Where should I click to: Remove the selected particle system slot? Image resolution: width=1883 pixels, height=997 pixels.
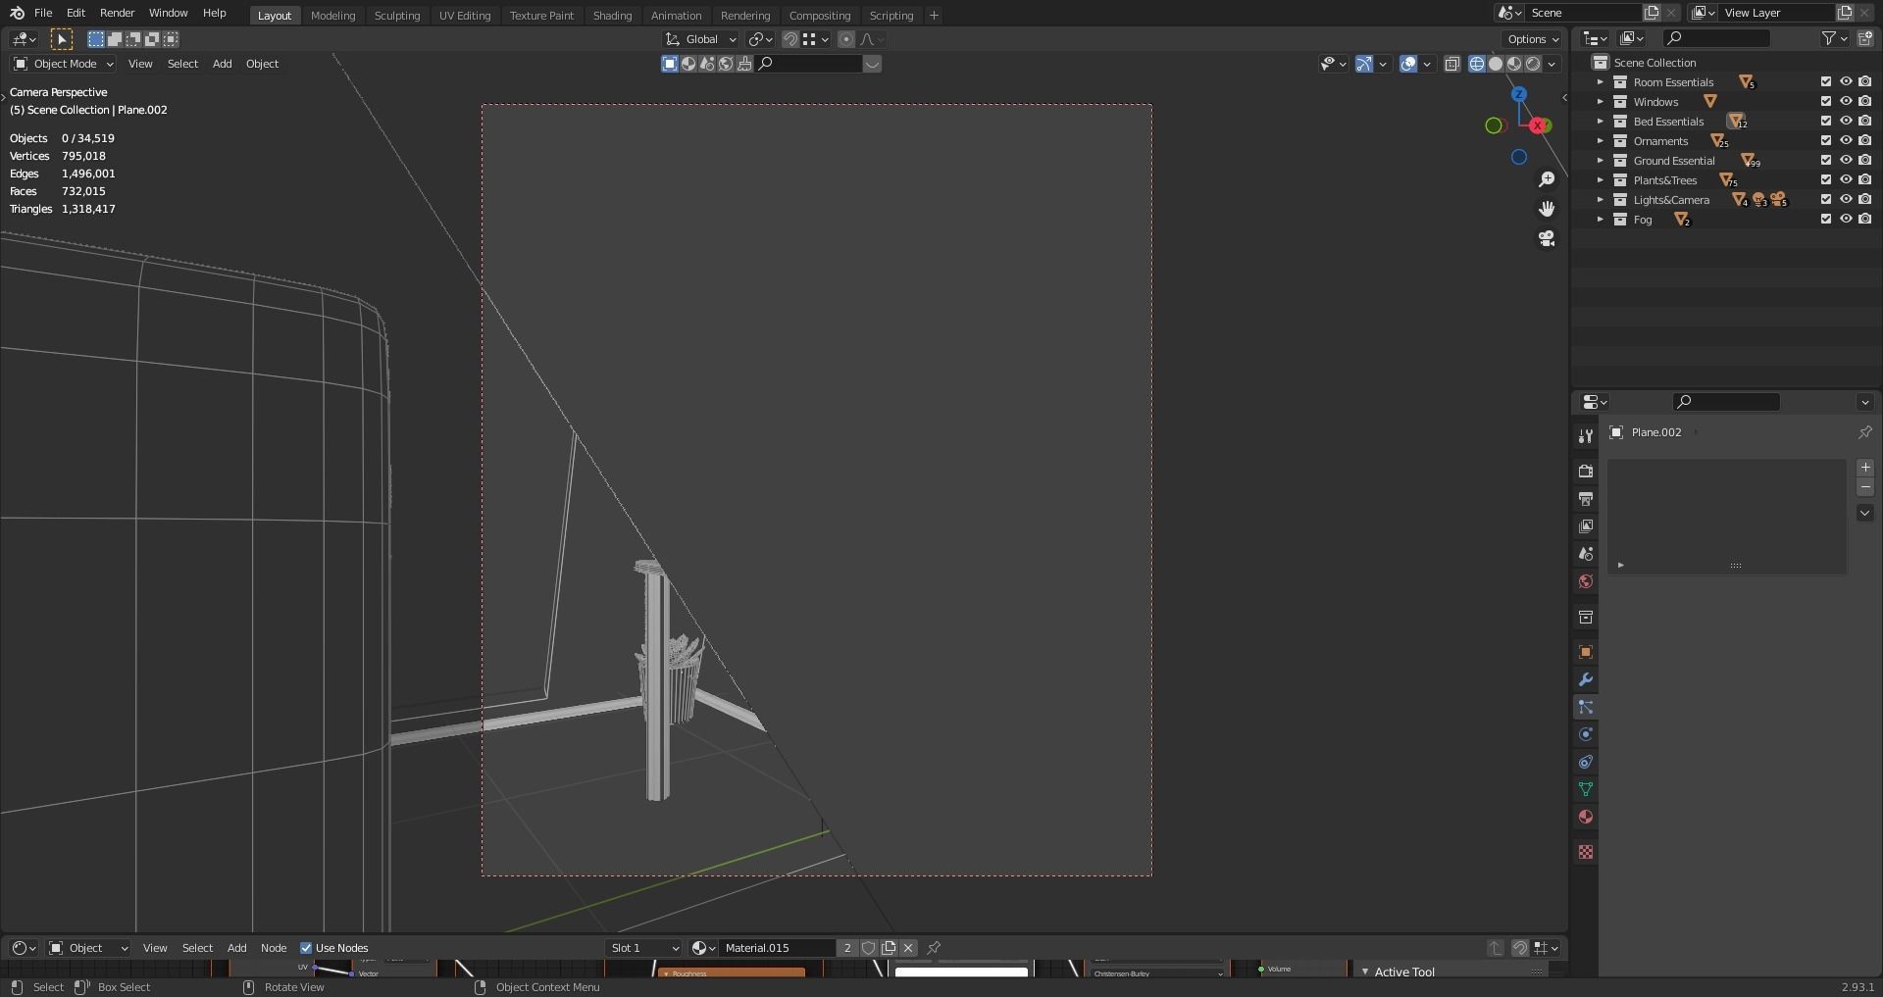coord(1865,487)
